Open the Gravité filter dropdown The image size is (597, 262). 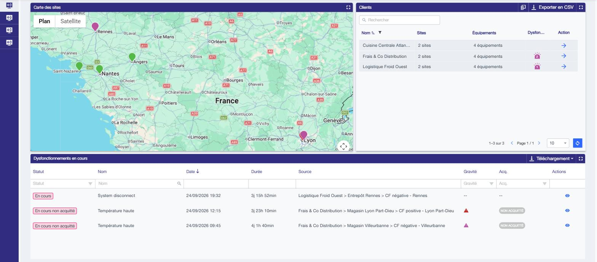tap(492, 184)
